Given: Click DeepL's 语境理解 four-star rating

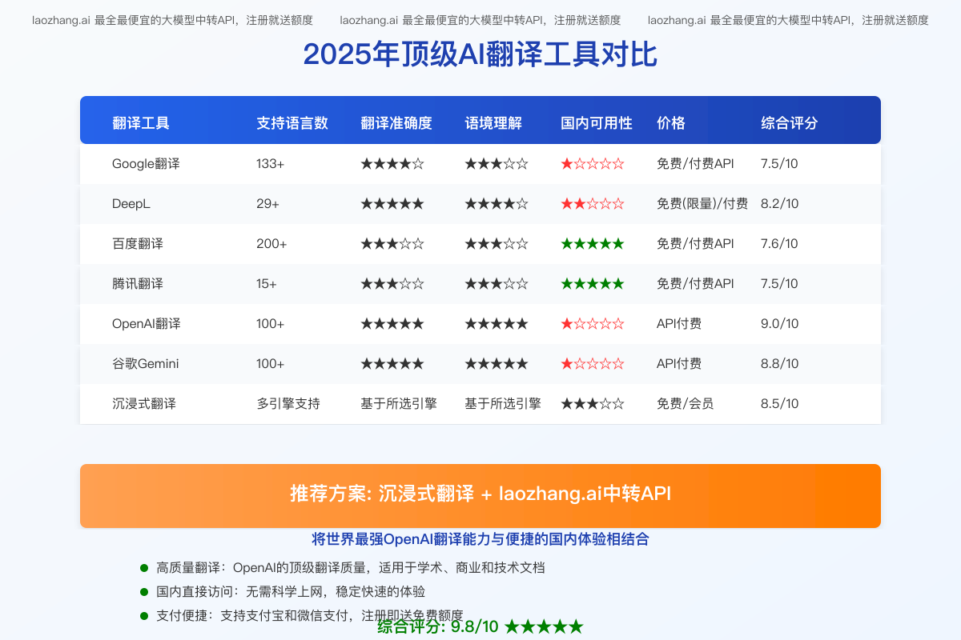Looking at the screenshot, I should pyautogui.click(x=497, y=204).
